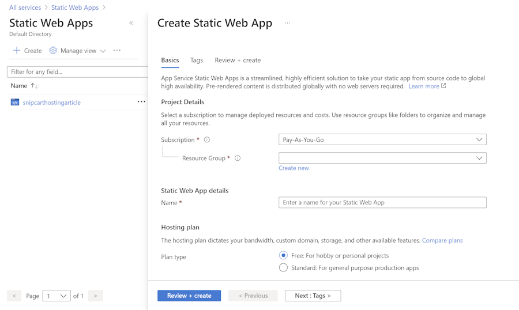519x310 pixels.
Task: Click the plus Create icon
Action: tap(17, 50)
